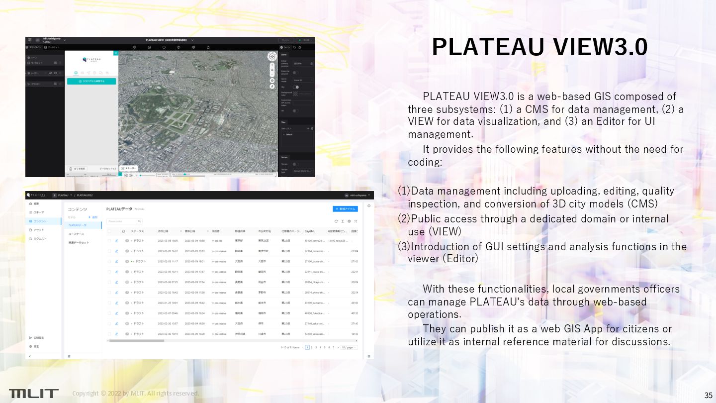The image size is (716, 403).
Task: Select the photo overlay tool in editor toolbar
Action: point(149,47)
